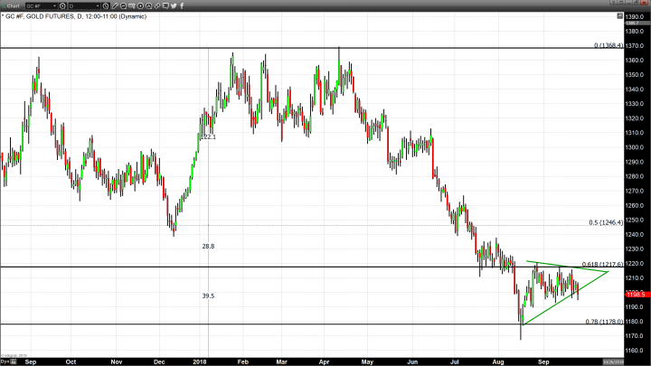651x366 pixels.
Task: Click the date label at bottom right corner
Action: click(x=637, y=361)
